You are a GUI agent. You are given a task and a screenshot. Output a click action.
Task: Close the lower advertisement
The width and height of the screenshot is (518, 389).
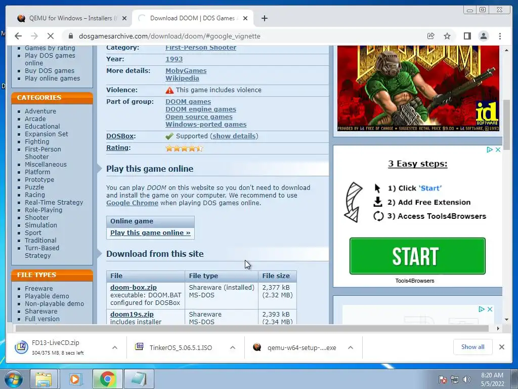490,309
